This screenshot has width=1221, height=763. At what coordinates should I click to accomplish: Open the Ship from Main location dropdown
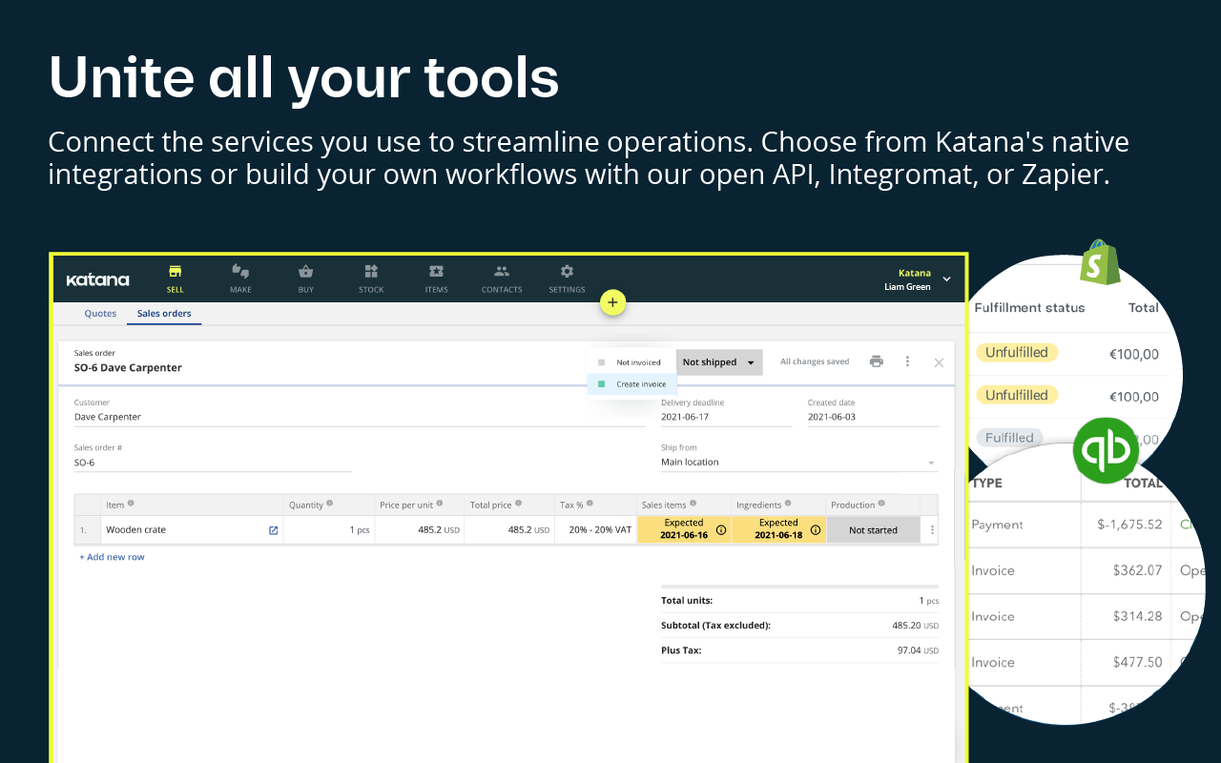coord(799,463)
